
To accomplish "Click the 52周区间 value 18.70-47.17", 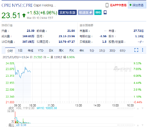I will tap(67, 42).
